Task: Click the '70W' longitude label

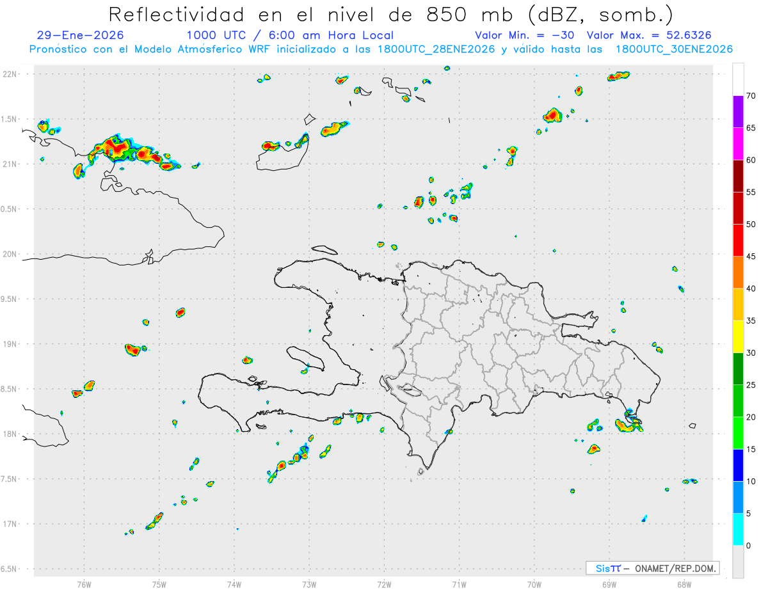Action: coord(534,585)
